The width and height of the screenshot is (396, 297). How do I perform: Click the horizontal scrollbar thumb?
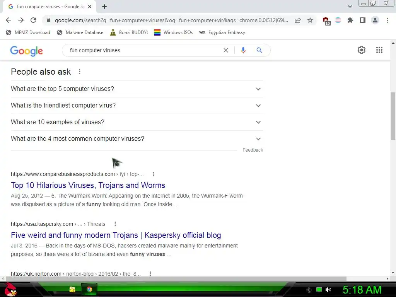tap(176, 278)
